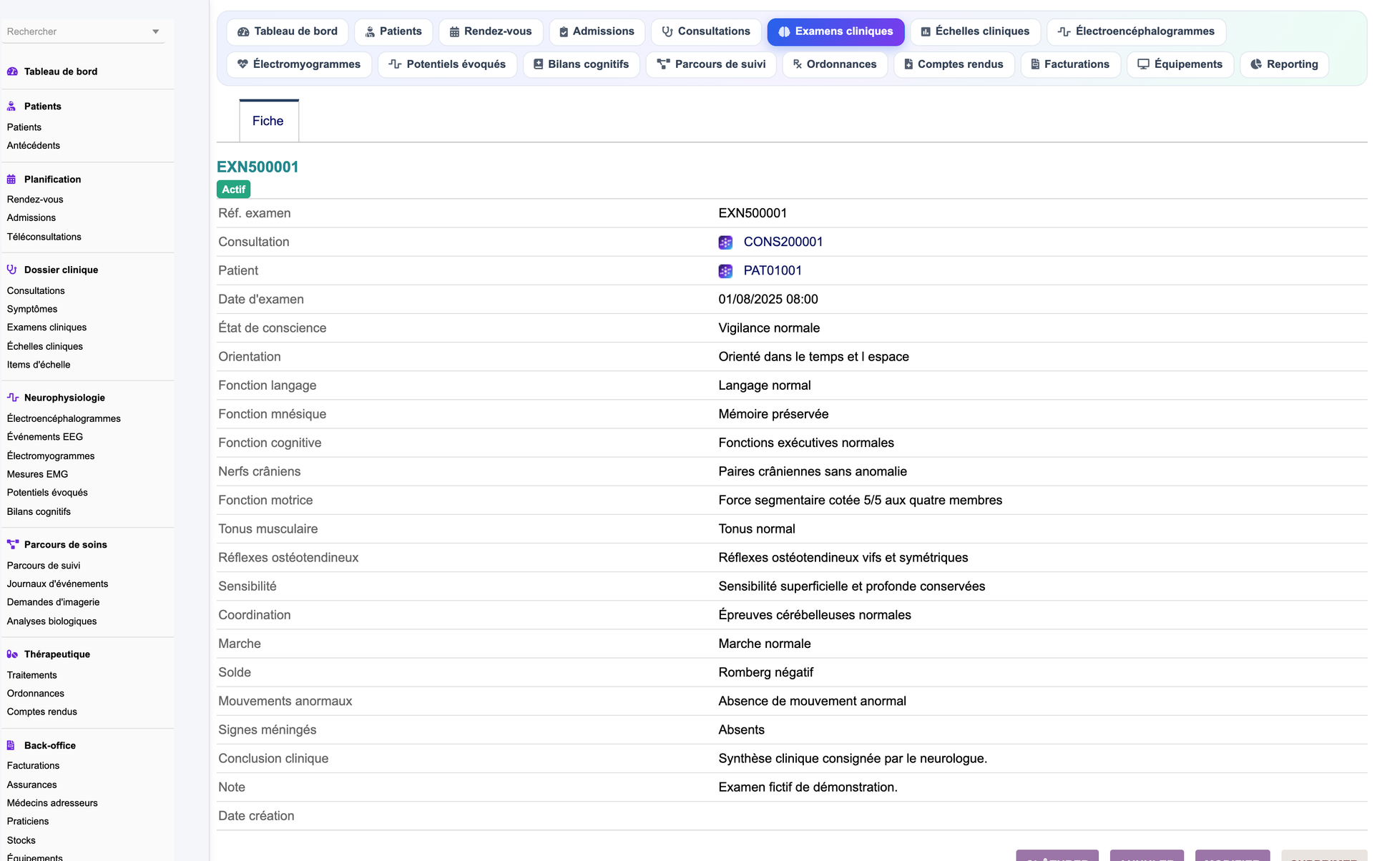Screen dimensions: 1392x861
Task: Click the document icon on Comptes rendus tab
Action: pos(908,64)
